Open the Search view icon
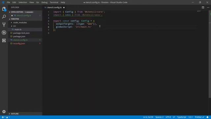 4,17
